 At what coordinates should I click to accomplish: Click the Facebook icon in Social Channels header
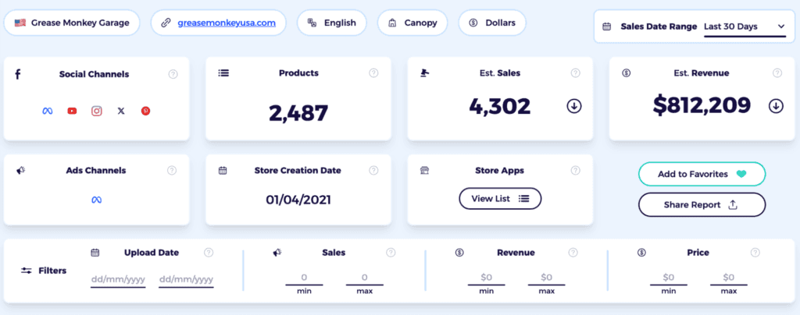click(18, 74)
